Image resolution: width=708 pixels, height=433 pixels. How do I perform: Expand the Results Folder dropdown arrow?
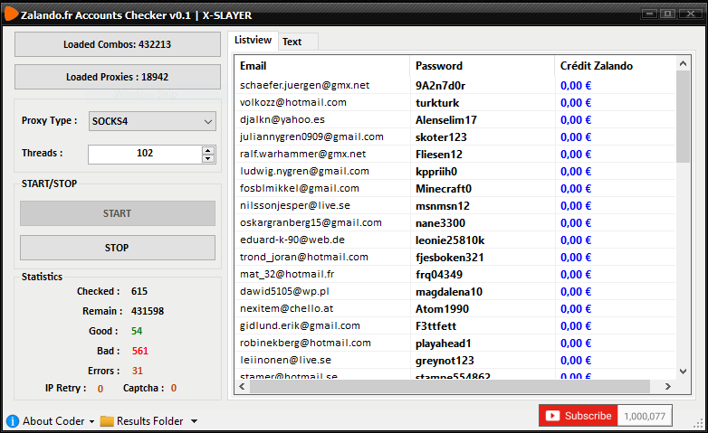click(194, 421)
